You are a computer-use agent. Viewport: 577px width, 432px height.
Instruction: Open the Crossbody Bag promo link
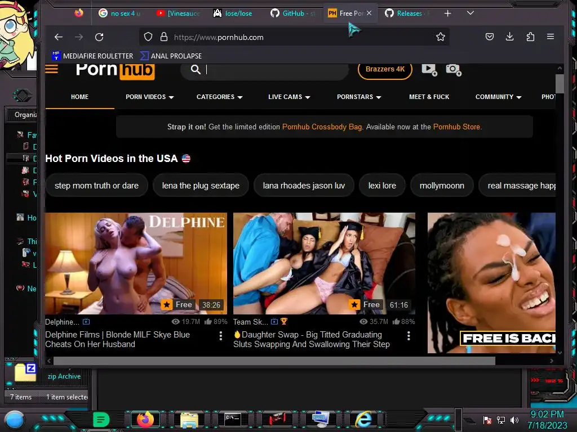322,127
